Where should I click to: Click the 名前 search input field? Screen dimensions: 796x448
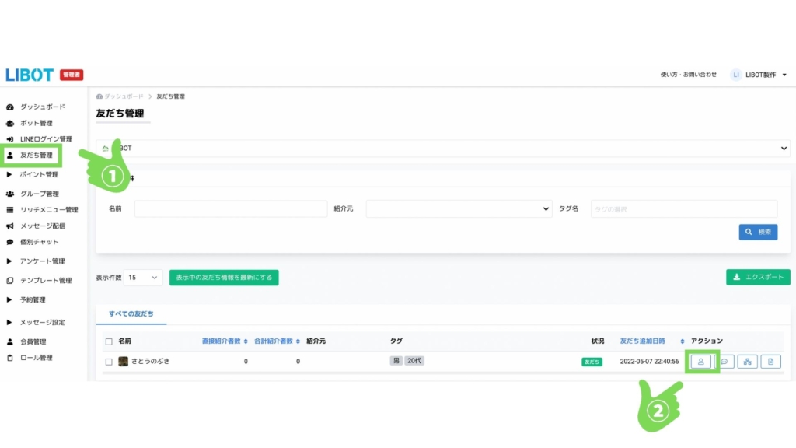coord(230,209)
